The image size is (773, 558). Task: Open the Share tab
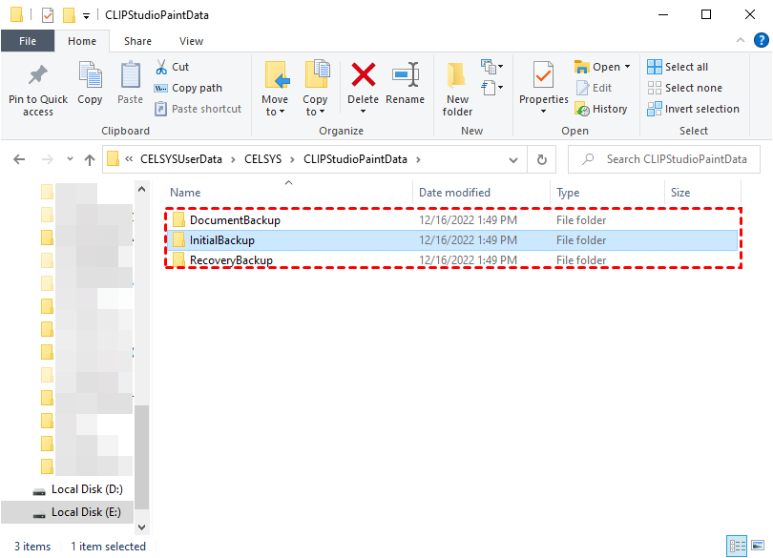(x=137, y=41)
